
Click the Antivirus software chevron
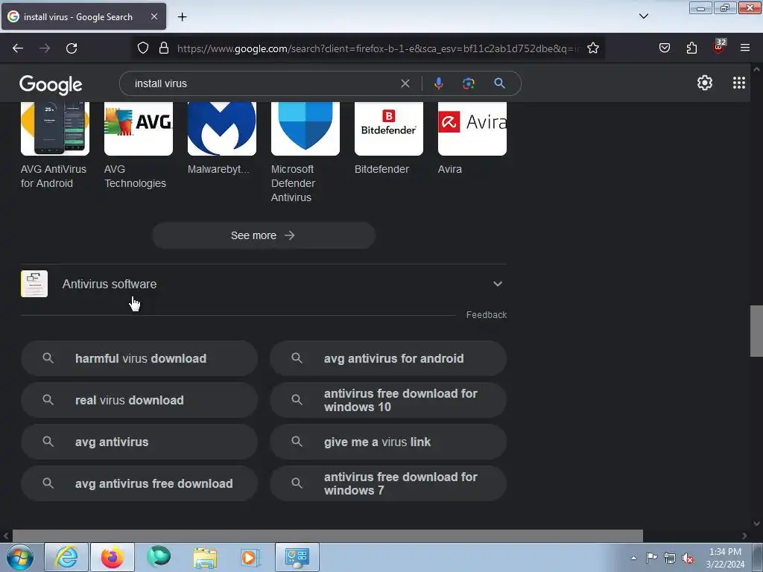[497, 284]
